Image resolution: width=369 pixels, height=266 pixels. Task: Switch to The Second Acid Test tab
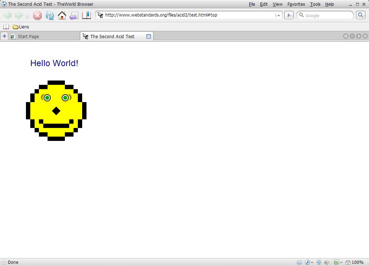point(117,36)
